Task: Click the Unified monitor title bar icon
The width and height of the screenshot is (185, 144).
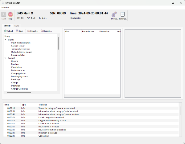Action: (3, 3)
